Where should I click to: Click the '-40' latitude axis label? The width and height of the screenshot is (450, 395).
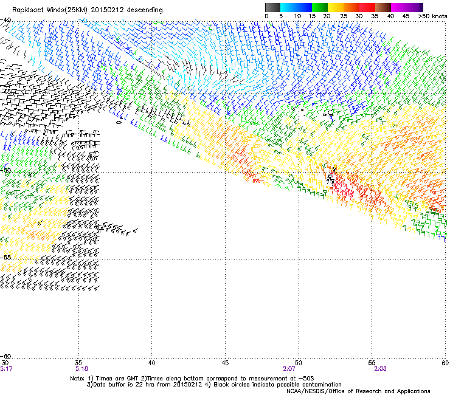(x=5, y=20)
